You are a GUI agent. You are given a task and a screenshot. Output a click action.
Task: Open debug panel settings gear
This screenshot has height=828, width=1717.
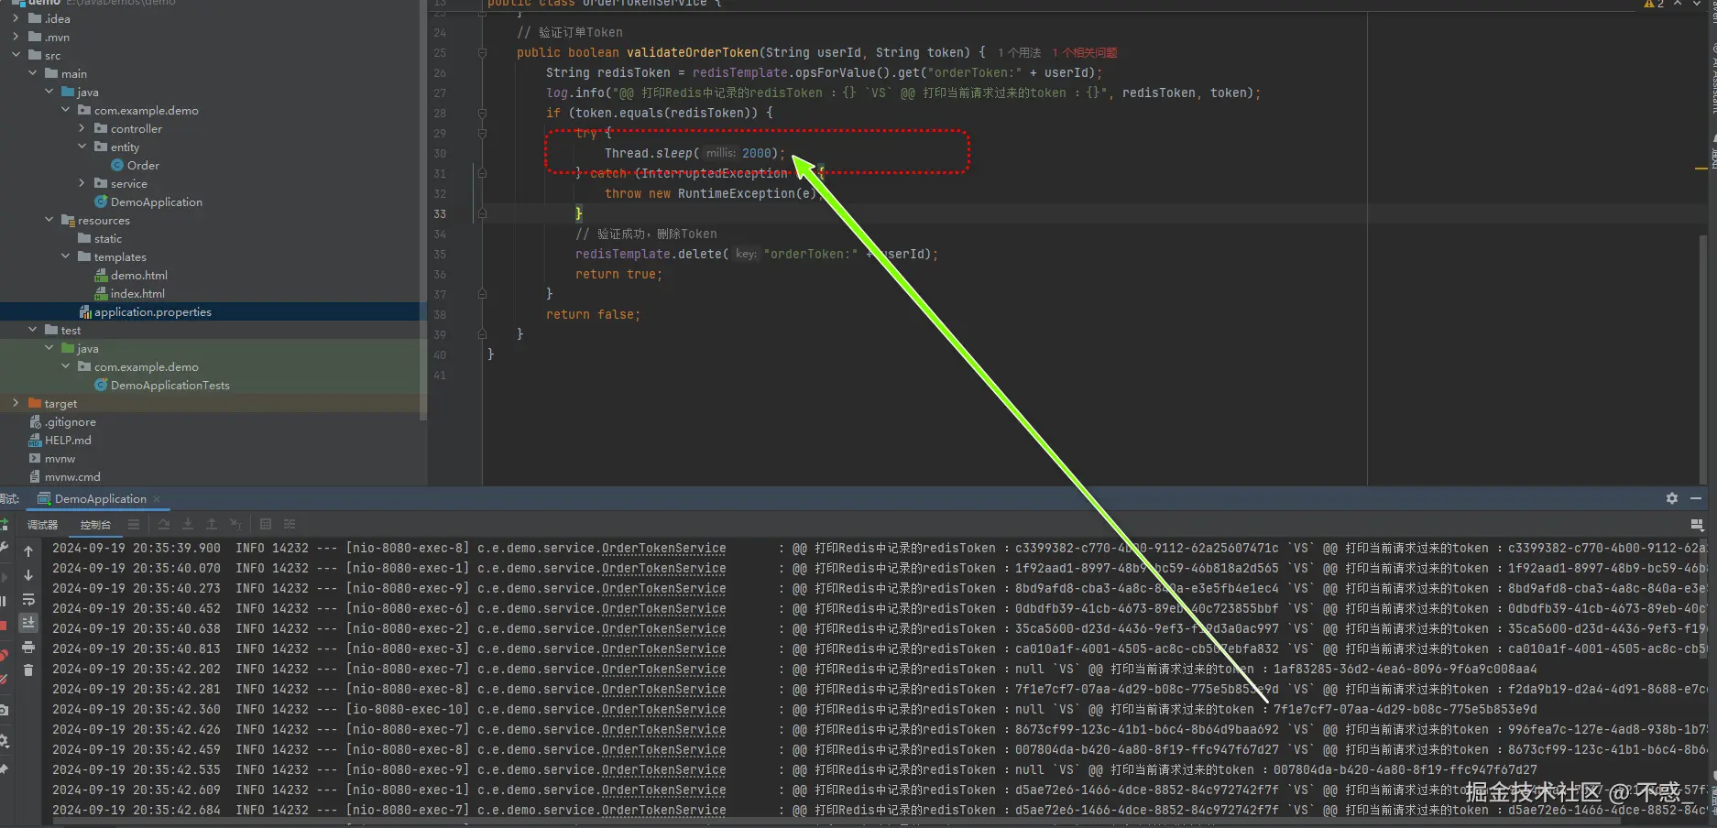click(1672, 498)
